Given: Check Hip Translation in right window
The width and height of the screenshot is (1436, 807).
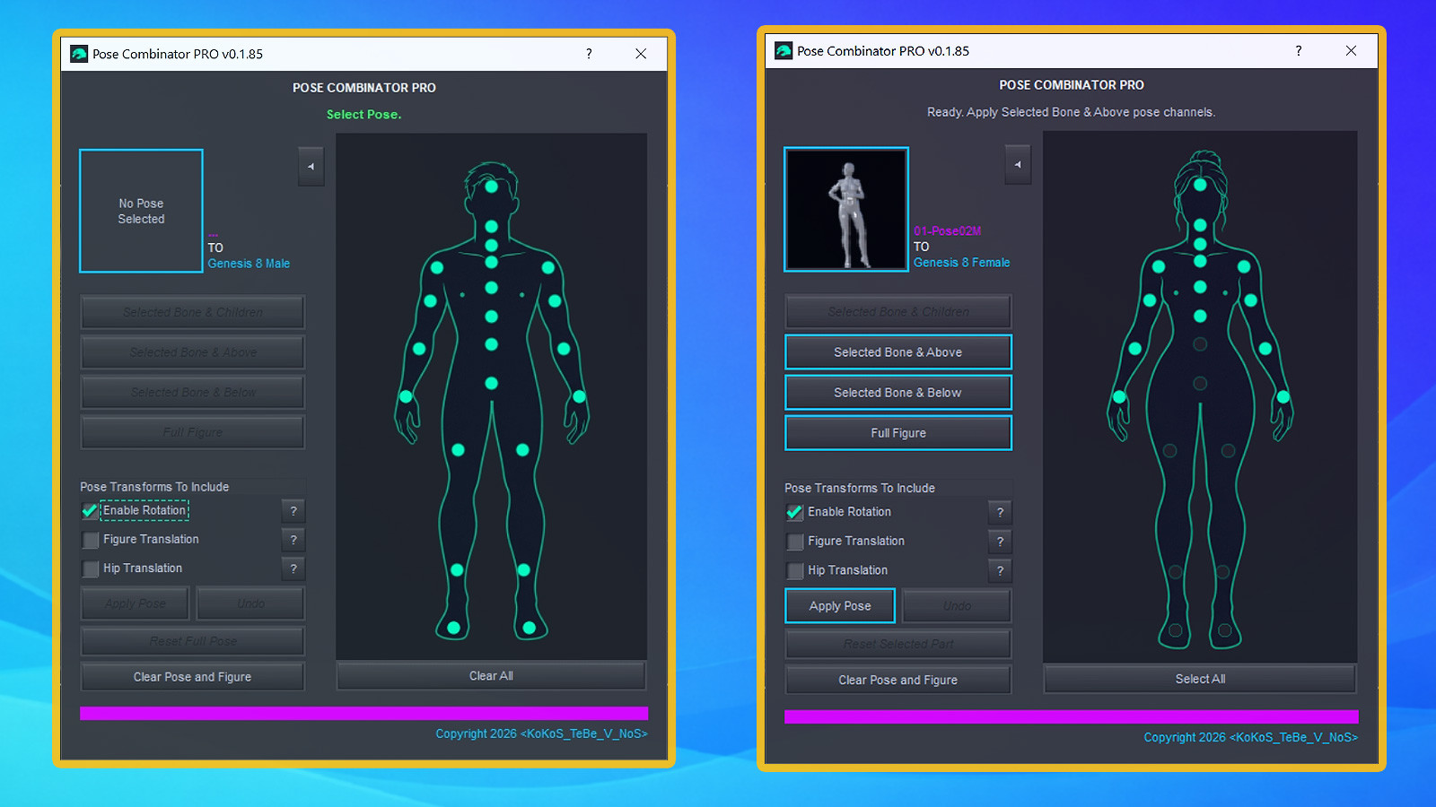Looking at the screenshot, I should pyautogui.click(x=794, y=570).
